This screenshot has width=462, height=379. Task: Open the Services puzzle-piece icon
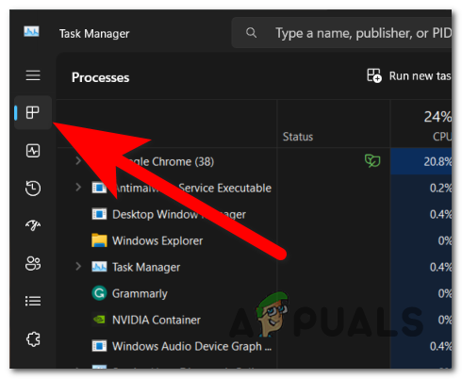(33, 339)
